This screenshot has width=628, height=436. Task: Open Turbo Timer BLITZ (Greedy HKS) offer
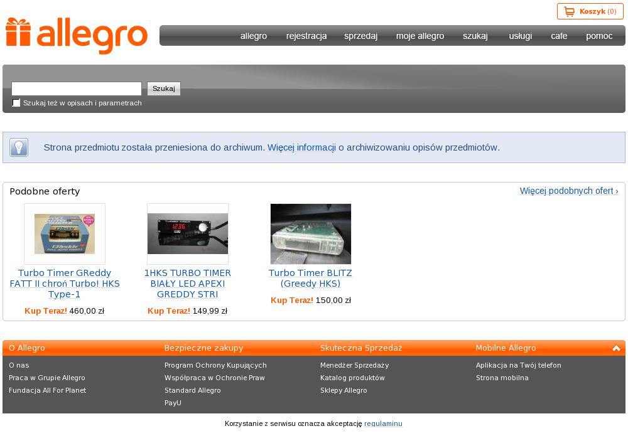310,279
